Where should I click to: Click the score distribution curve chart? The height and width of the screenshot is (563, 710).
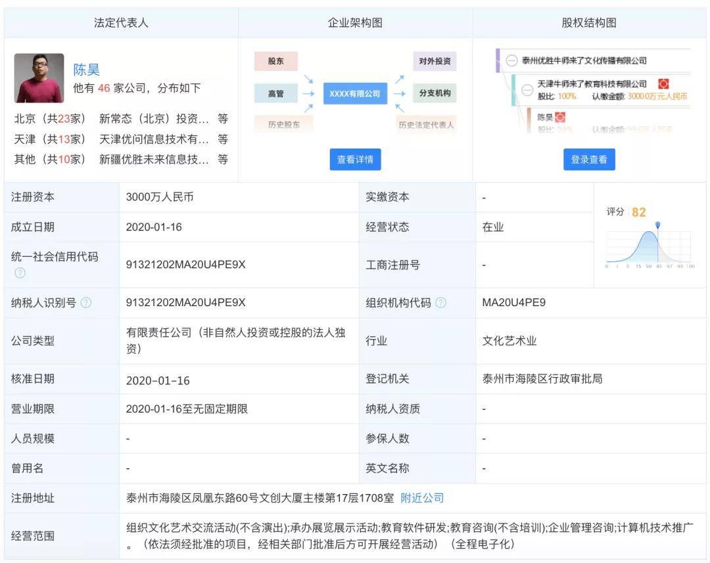[648, 246]
